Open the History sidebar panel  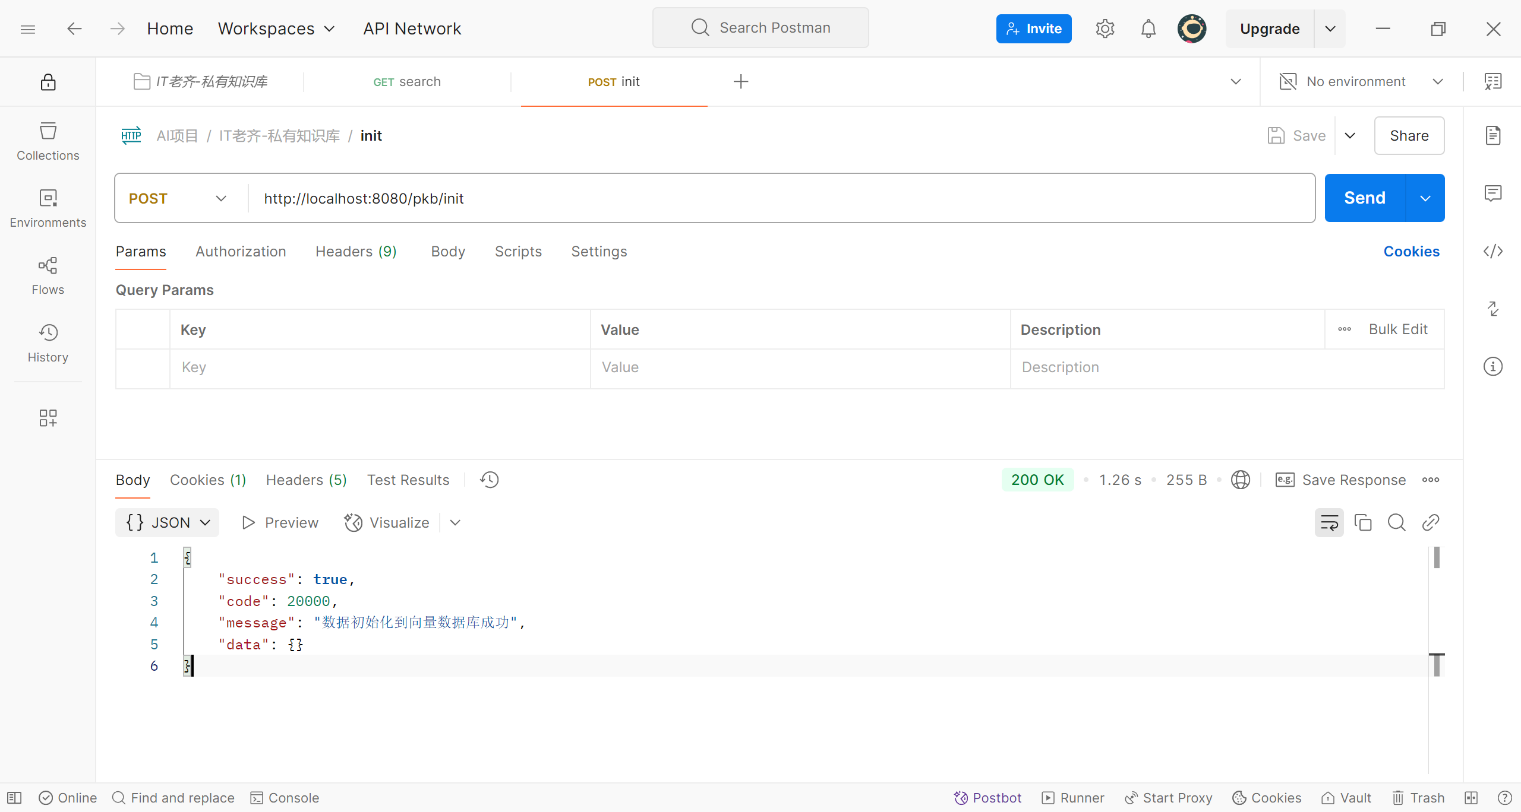click(48, 343)
